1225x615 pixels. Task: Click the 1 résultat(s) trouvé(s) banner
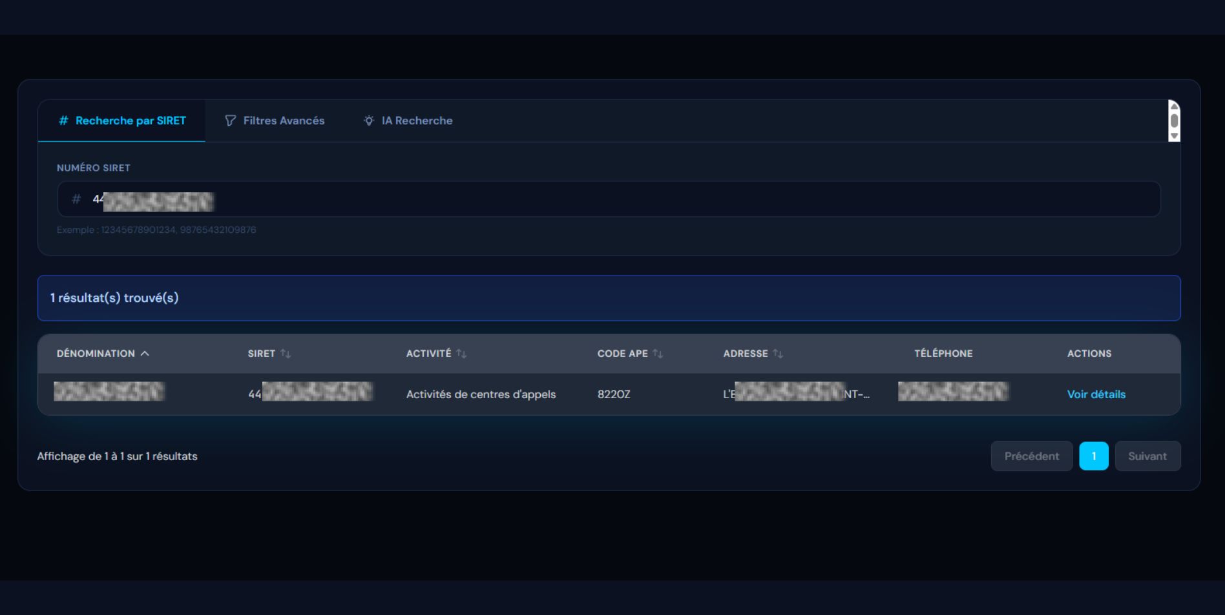609,298
